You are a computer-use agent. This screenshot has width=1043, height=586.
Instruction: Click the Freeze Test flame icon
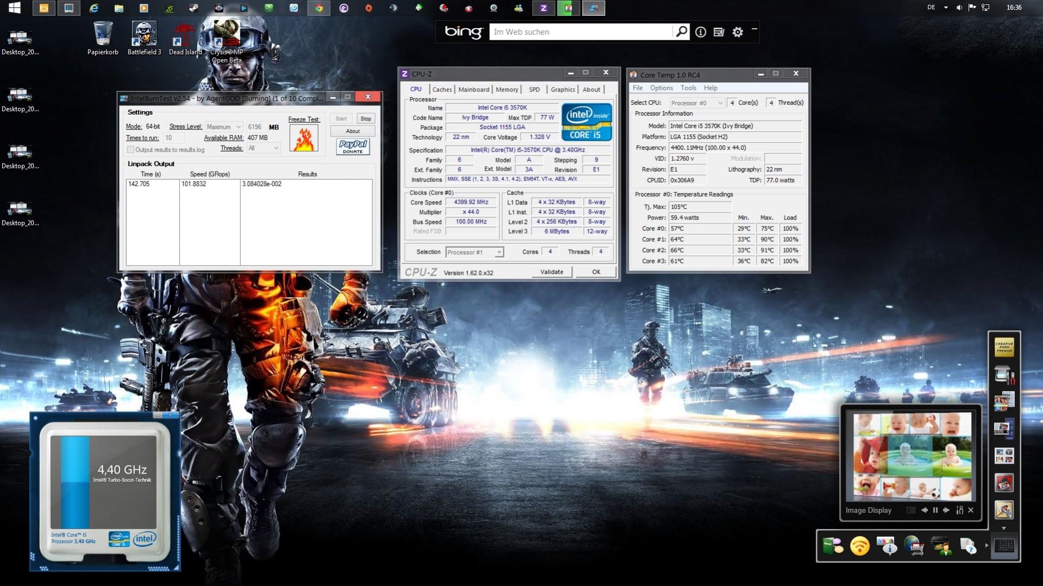tap(304, 138)
